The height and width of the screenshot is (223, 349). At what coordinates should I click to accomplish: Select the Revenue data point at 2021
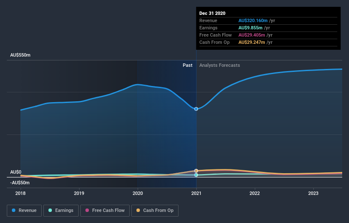tap(196, 109)
